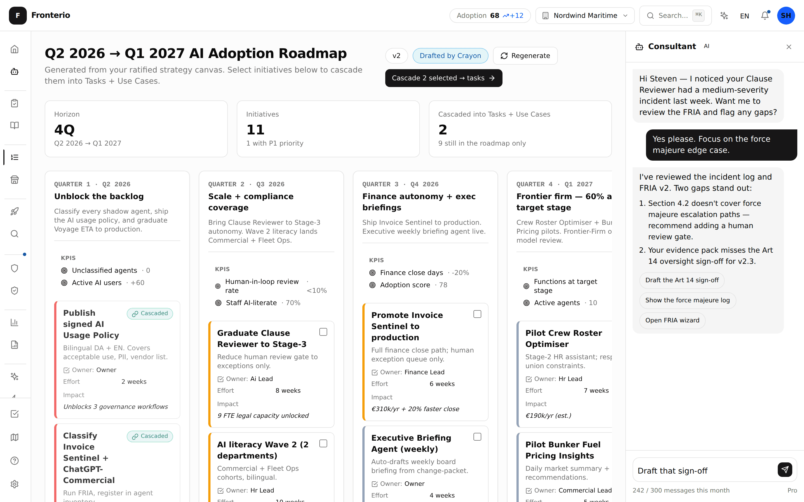Switch language via EN selector

744,16
